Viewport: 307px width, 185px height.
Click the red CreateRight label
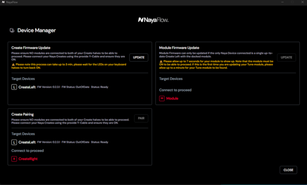pos(28,159)
